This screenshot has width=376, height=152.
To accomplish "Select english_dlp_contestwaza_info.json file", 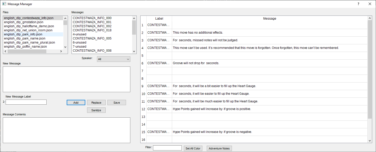I will (33, 18).
